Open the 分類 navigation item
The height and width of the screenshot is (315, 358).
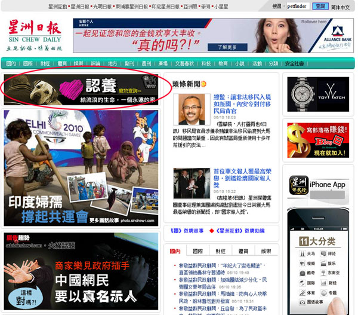click(x=273, y=63)
